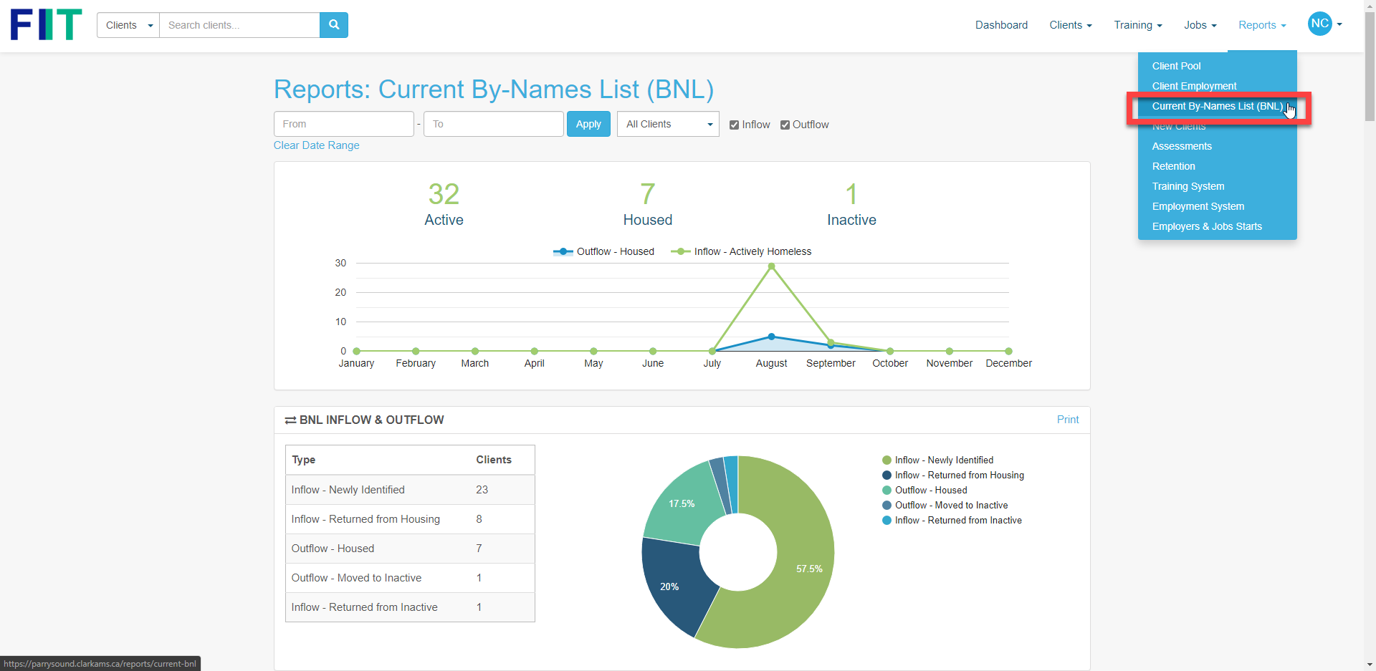Open the NC user avatar menu
Image resolution: width=1376 pixels, height=671 pixels.
point(1324,24)
